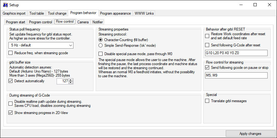
Task: Focus the M5; M9 gcode text field
Action: (x=236, y=75)
